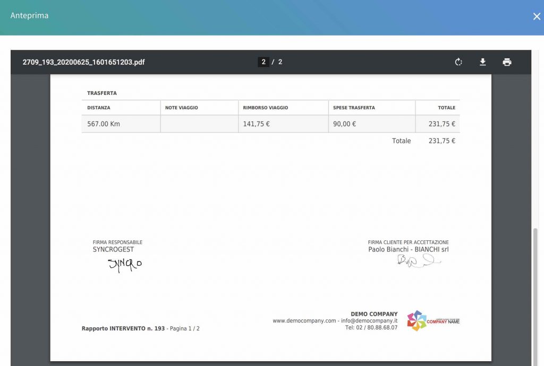Click the Rapporto INTERVENTO n. 193 footer text
The image size is (544, 366).
pos(123,328)
